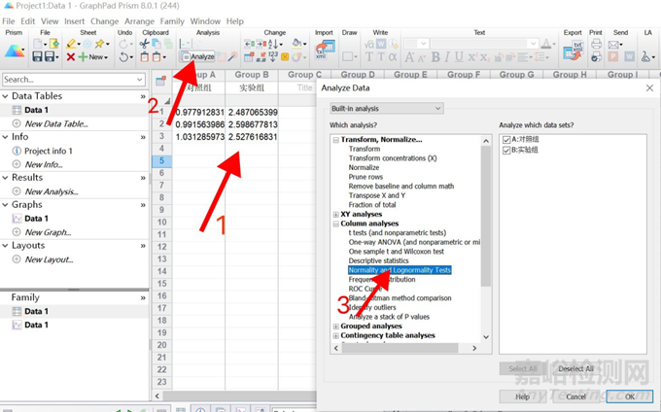Expand the Grouped analyses tree node
This screenshot has height=412, width=661.
pyautogui.click(x=336, y=326)
